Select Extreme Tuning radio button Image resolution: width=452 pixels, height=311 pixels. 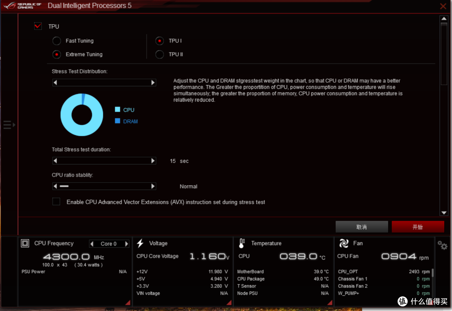point(56,54)
